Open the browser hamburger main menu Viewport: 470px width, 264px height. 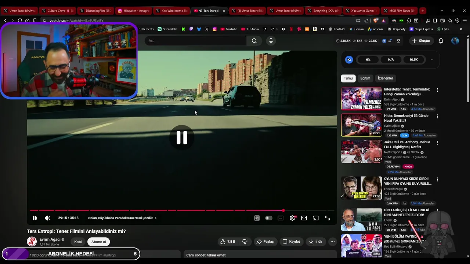tap(464, 21)
